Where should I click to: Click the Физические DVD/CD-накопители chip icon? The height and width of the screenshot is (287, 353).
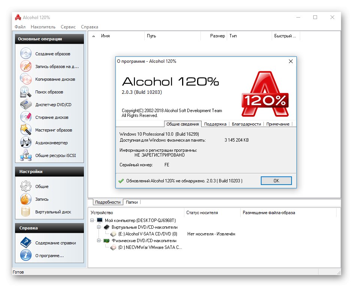point(106,241)
